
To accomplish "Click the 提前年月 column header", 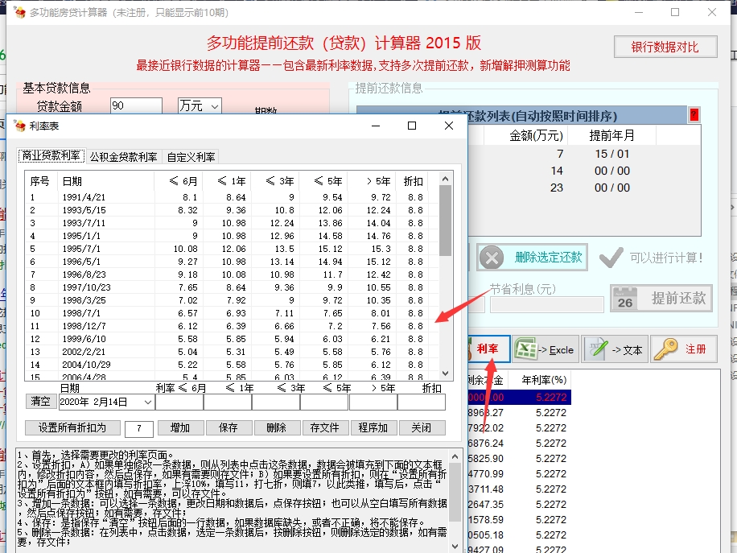I will [612, 136].
